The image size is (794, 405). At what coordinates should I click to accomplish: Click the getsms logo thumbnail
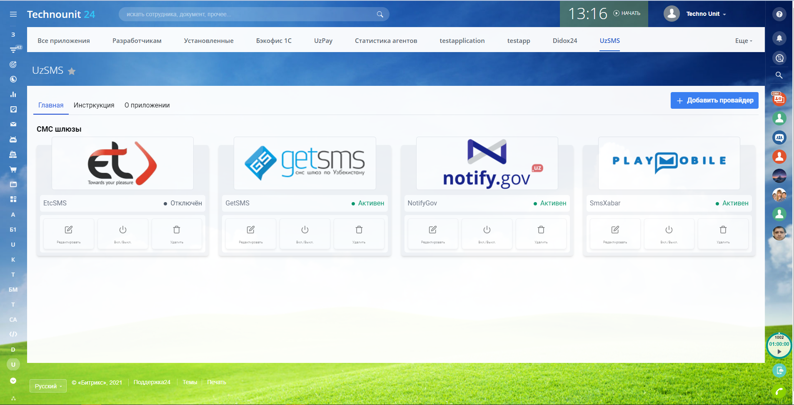pos(305,163)
